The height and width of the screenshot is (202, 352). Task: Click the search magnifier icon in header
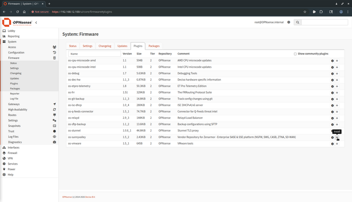(x=298, y=22)
